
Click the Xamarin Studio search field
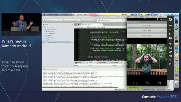point(112,20)
